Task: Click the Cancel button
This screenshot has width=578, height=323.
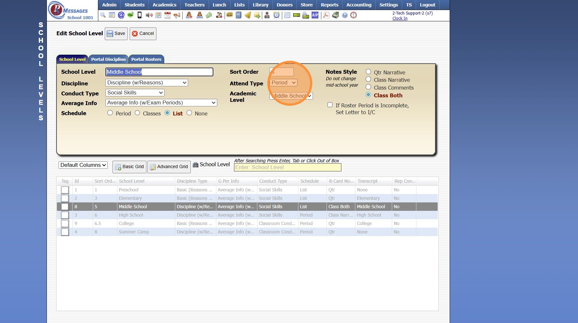Action: (143, 34)
